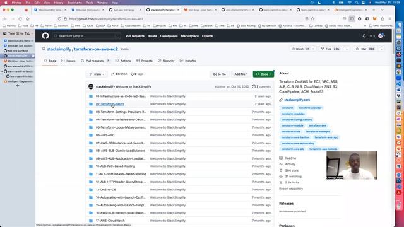Select the terraform-modules topic tag
The width and height of the screenshot is (404, 227).
(293, 113)
